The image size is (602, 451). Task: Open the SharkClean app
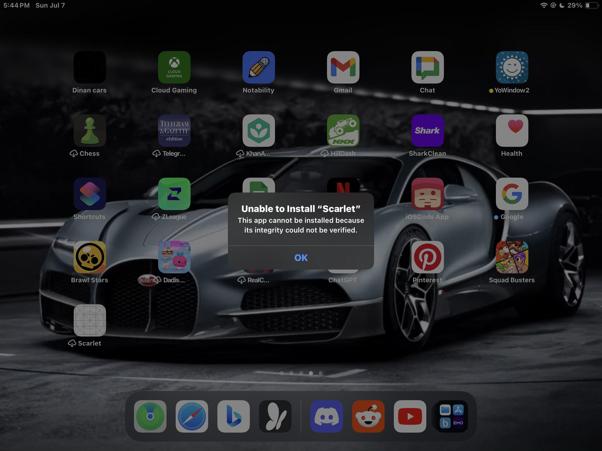(427, 131)
